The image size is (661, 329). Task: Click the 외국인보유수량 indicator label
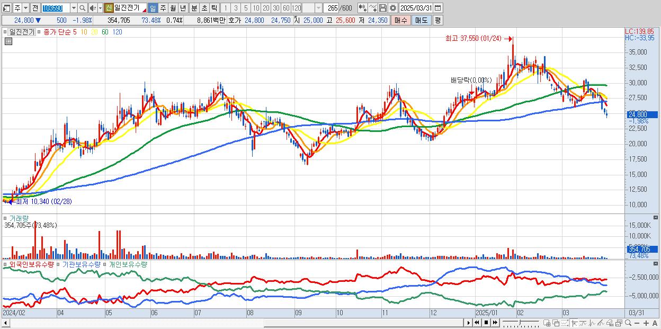tap(32, 264)
